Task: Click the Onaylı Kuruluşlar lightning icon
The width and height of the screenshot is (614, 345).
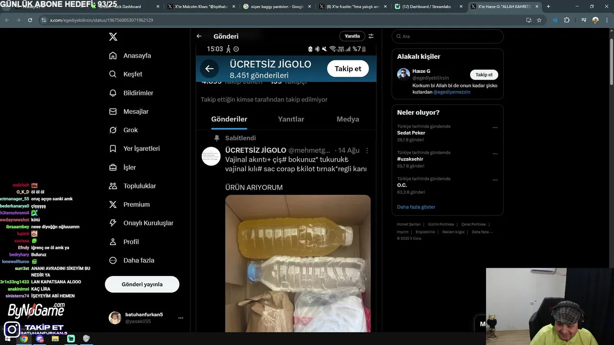Action: 113,223
